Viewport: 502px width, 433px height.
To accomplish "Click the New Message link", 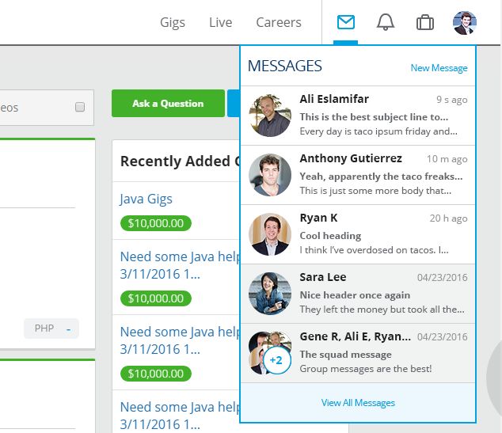I will 439,68.
